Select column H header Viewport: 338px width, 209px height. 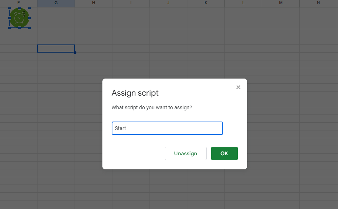click(x=93, y=3)
